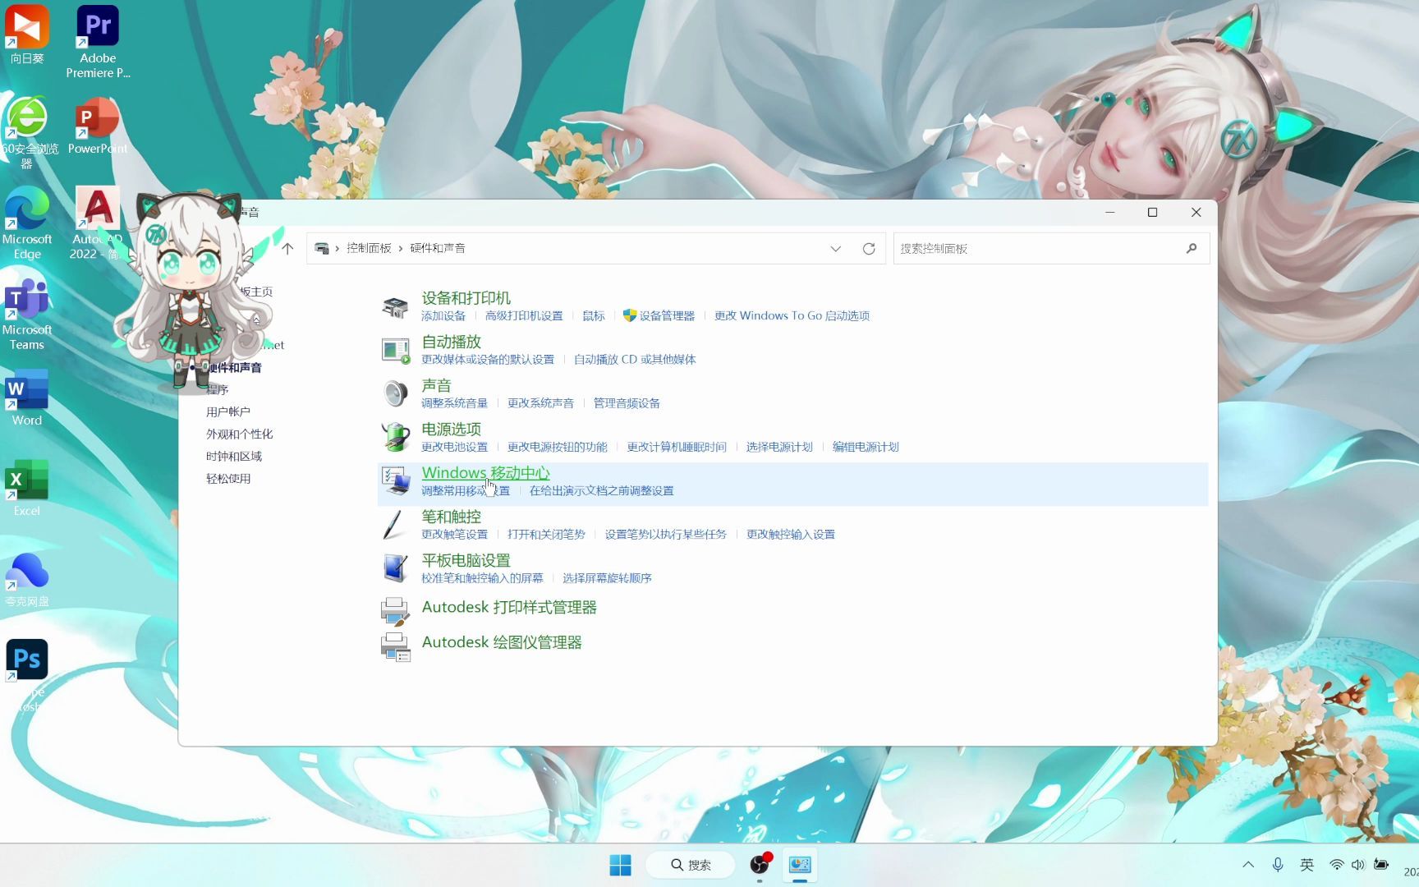Expand the address bar history dropdown
Viewport: 1419px width, 887px height.
tap(836, 249)
